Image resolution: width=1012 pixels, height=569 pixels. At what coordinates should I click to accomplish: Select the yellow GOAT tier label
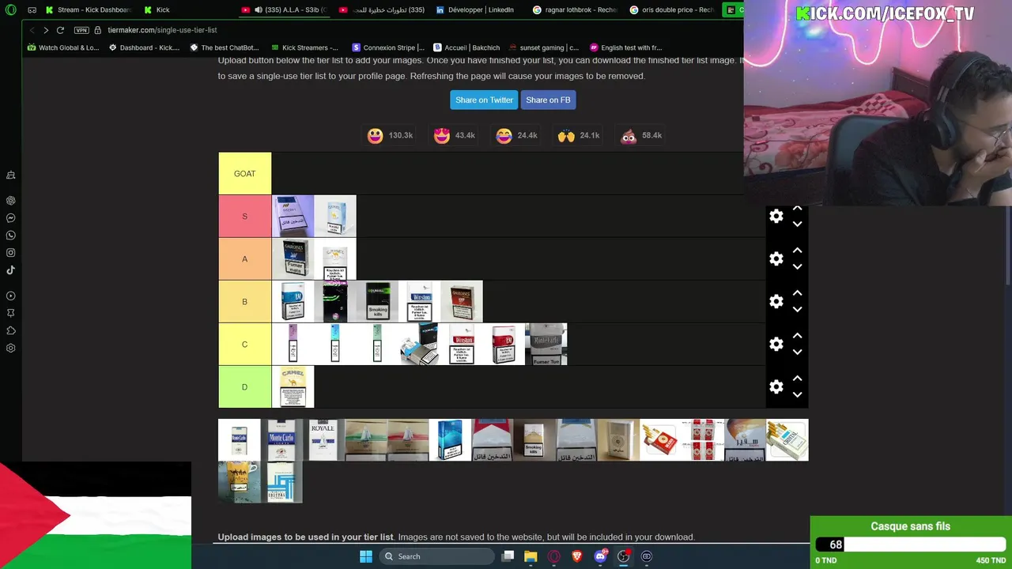tap(245, 174)
